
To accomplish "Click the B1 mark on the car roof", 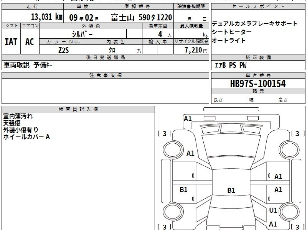I will [231, 190].
